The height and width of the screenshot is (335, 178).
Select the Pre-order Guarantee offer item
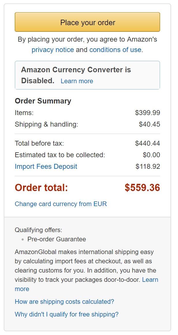(x=57, y=239)
